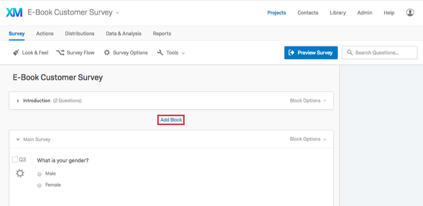423x206 pixels.
Task: Click the Search Questions input field
Action: [380, 53]
